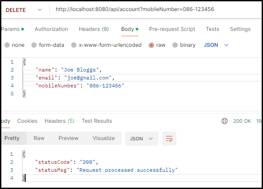Screen dimensions: 263x189
Task: Collapse response JSON at line 1 brace
Action: (x=24, y=154)
